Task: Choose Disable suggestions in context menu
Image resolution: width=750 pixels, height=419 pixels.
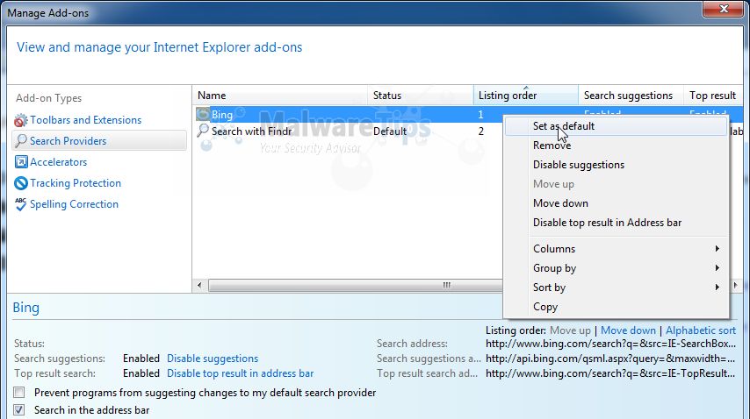Action: click(617, 165)
